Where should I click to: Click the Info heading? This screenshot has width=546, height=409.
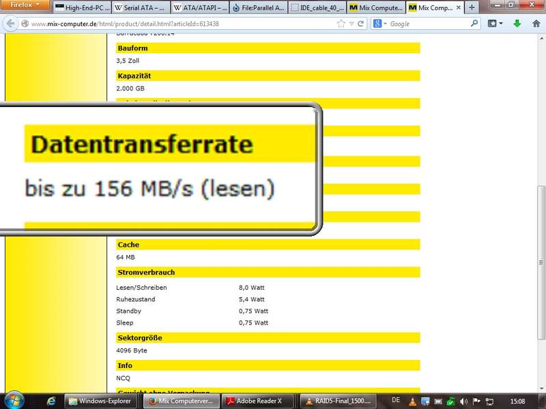125,365
